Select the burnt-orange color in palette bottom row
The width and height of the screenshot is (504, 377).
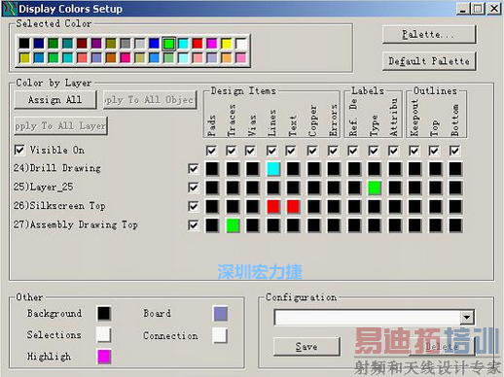pyautogui.click(x=111, y=58)
